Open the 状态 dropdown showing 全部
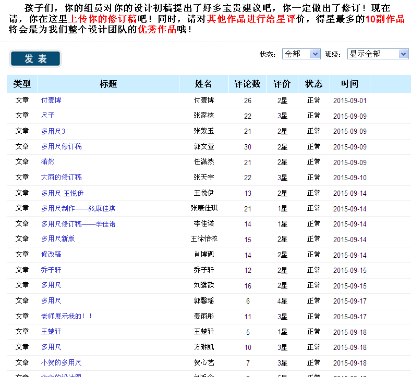The height and width of the screenshot is (377, 411). 301,54
